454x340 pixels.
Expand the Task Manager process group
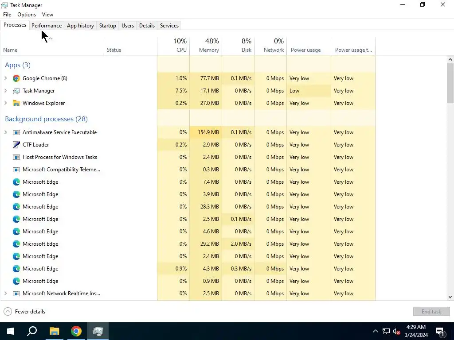click(x=5, y=91)
